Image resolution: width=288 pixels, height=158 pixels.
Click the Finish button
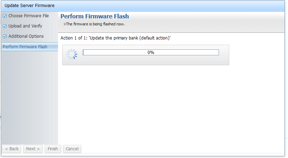point(53,149)
